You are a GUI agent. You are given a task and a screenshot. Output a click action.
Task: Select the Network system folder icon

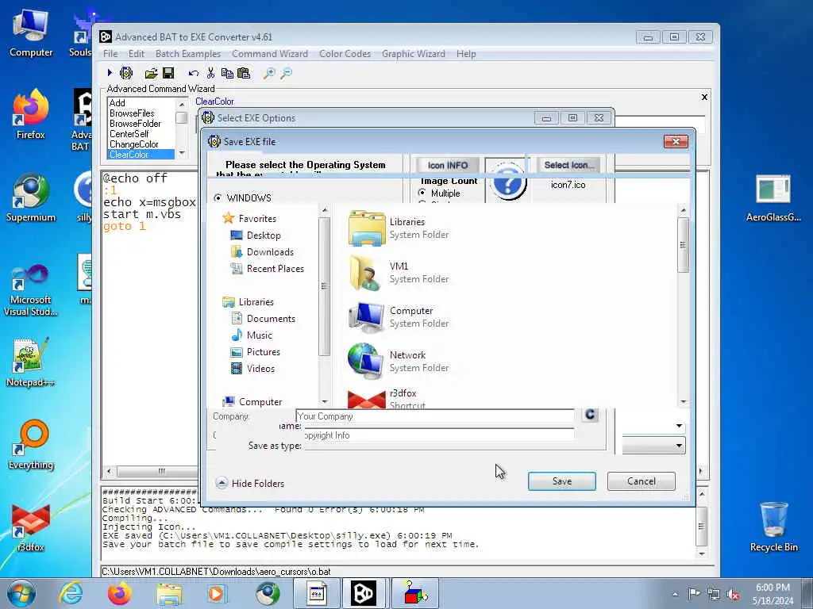367,362
